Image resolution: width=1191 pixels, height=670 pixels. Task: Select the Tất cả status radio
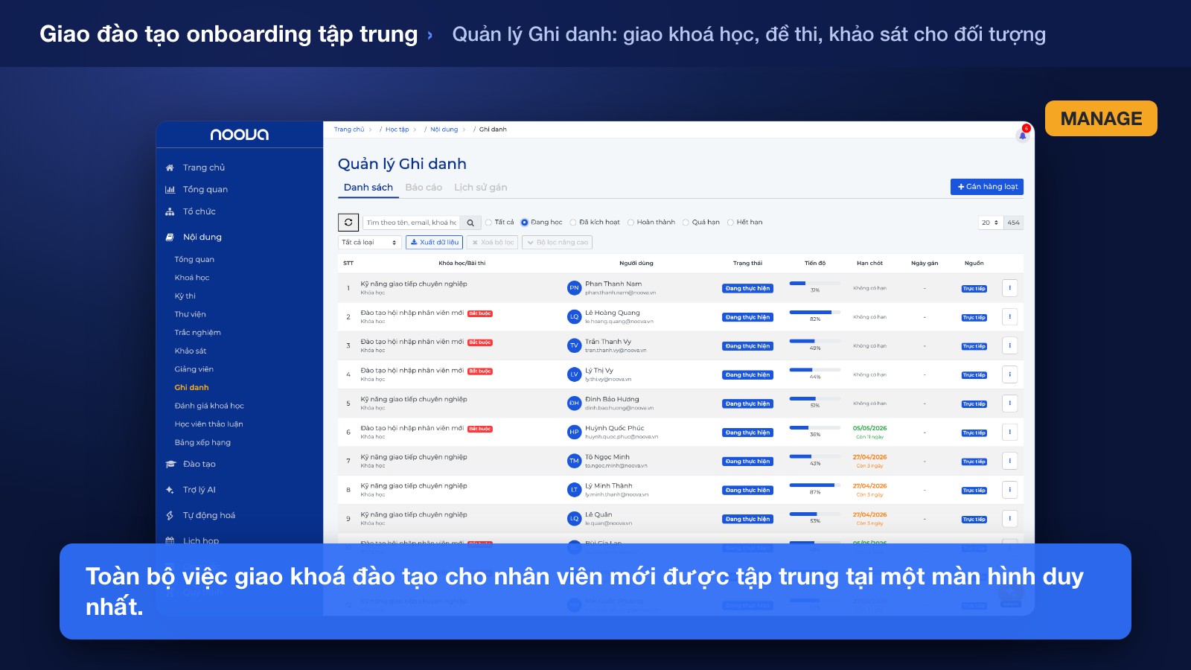488,222
